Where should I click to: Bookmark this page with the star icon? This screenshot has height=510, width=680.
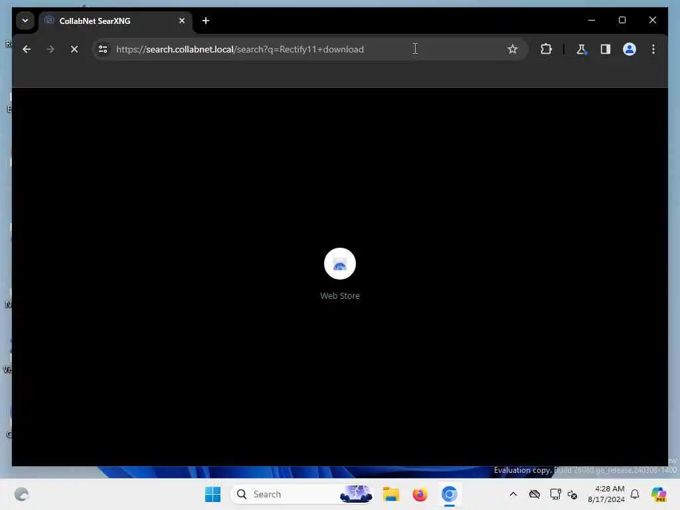(512, 49)
